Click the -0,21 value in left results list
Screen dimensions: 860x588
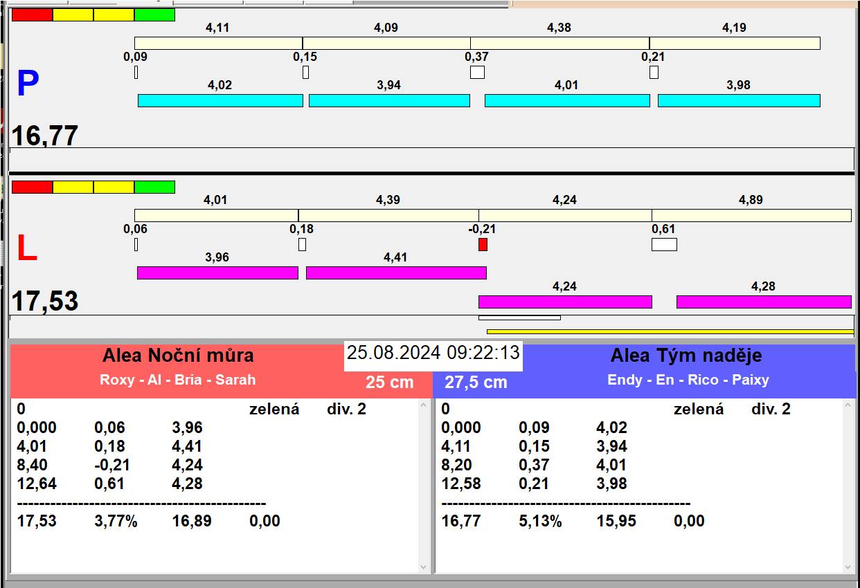click(x=112, y=465)
